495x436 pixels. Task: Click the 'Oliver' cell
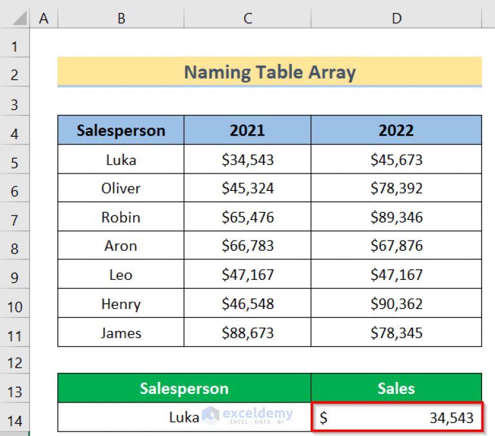tap(121, 188)
